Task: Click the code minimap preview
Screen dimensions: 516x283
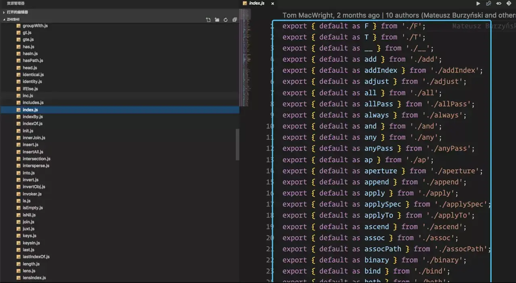Action: point(245,57)
